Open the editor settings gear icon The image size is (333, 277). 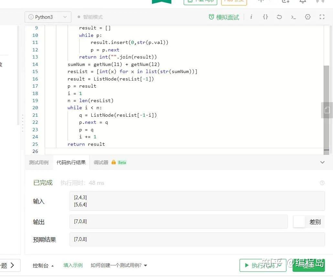click(x=307, y=17)
